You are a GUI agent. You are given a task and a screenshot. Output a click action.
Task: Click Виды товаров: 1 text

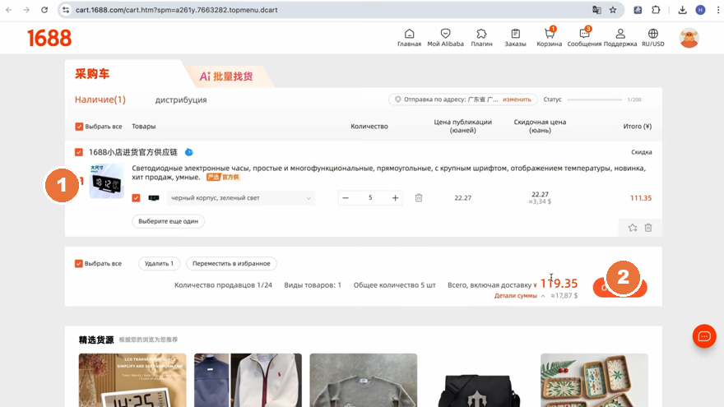pos(313,285)
